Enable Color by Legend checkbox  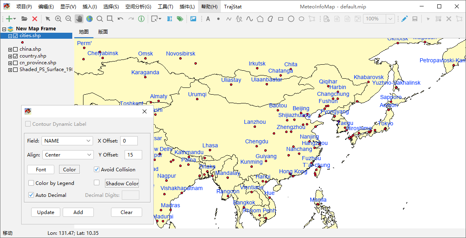(x=31, y=183)
